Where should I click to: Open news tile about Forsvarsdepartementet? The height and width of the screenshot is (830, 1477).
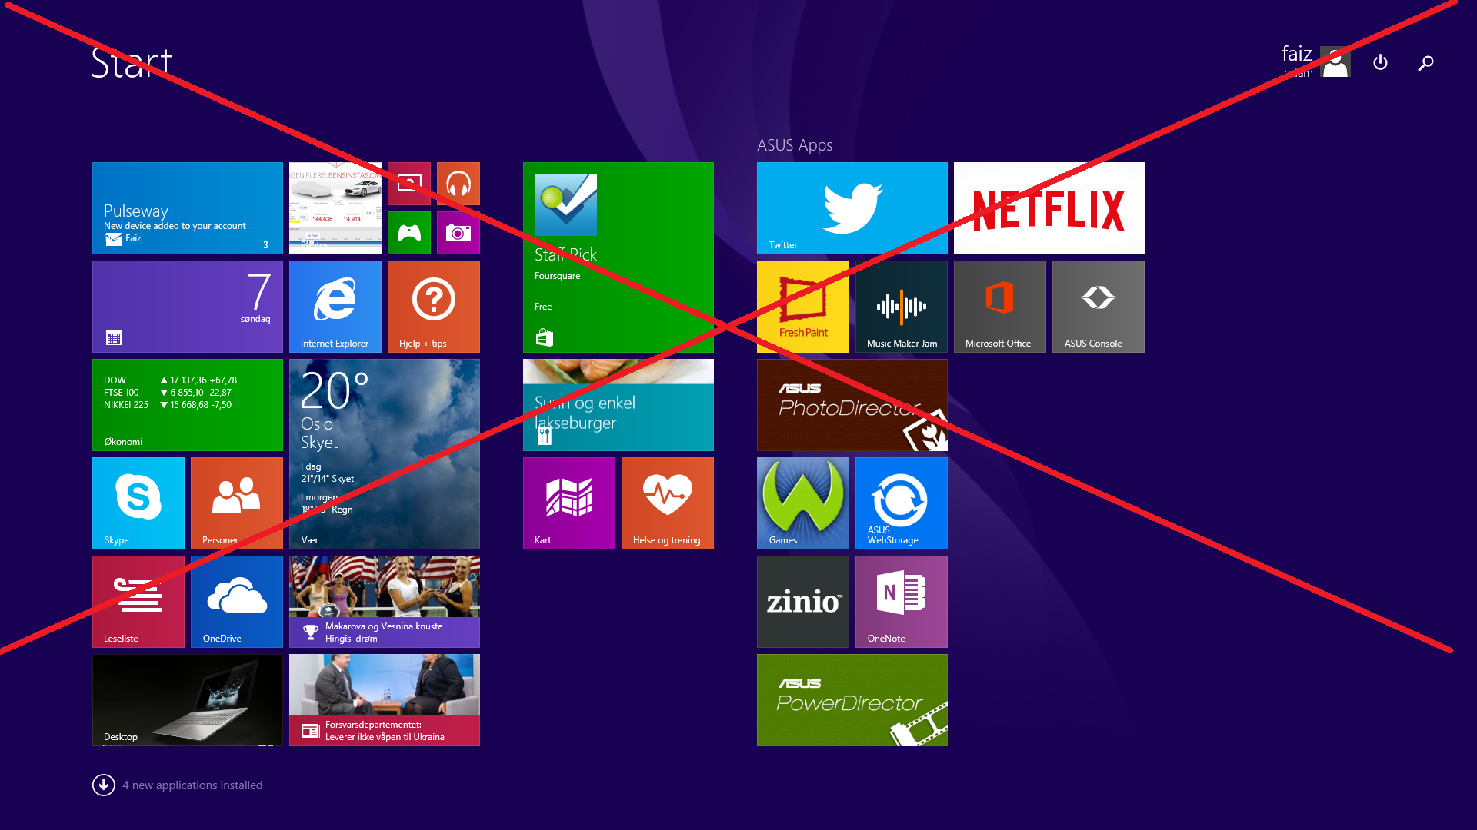coord(385,700)
